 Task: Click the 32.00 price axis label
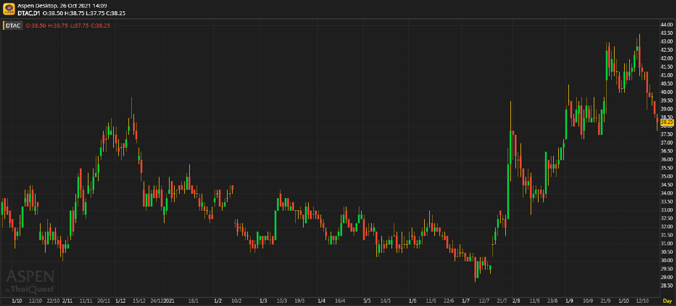tap(667, 227)
